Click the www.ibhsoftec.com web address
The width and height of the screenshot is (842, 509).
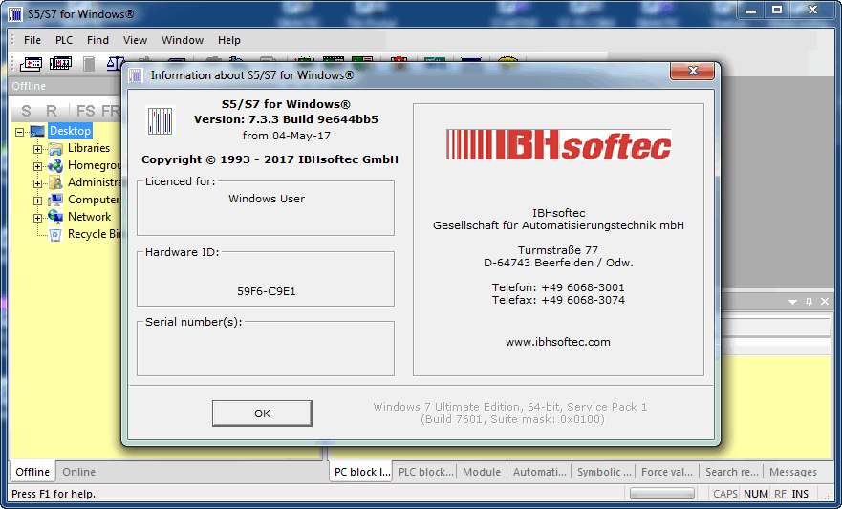(x=558, y=342)
